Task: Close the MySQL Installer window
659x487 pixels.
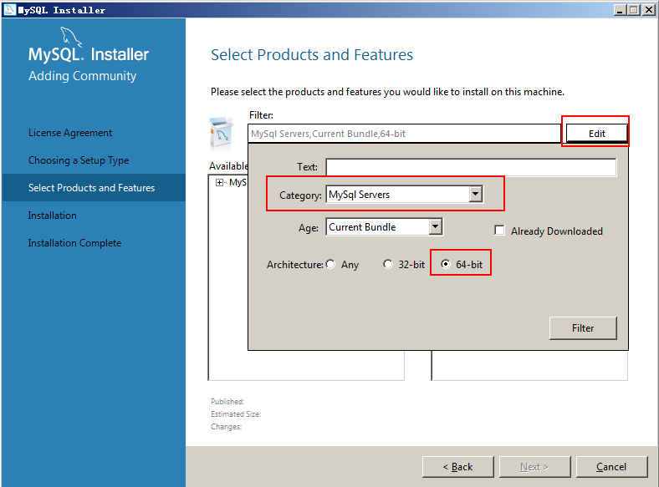Action: point(649,10)
